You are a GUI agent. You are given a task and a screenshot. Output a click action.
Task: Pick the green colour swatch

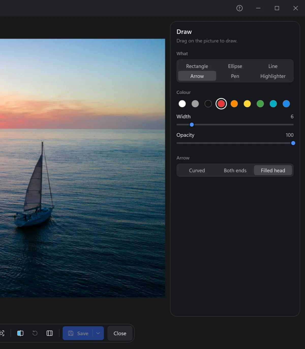pos(260,104)
